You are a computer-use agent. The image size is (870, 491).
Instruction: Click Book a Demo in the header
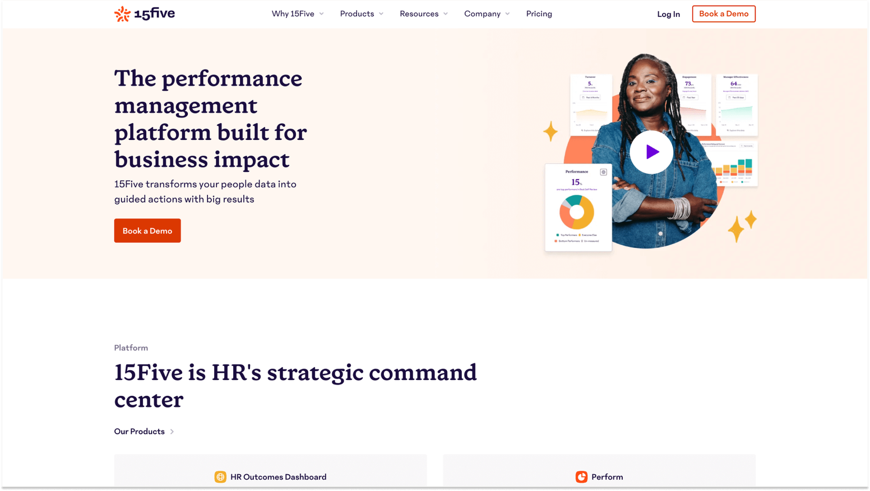pos(724,14)
